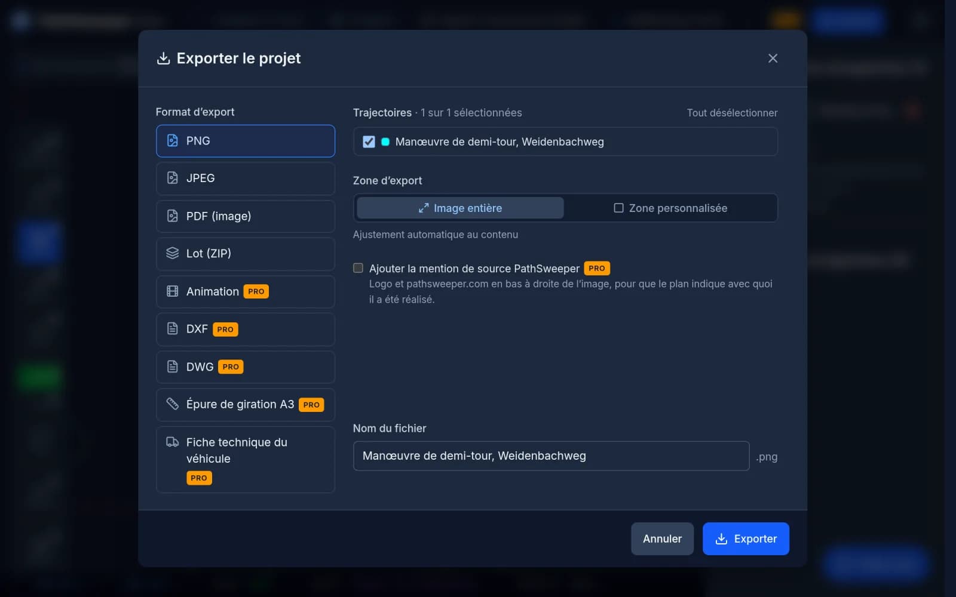
Task: Pick the DWG PRO export option
Action: [246, 367]
